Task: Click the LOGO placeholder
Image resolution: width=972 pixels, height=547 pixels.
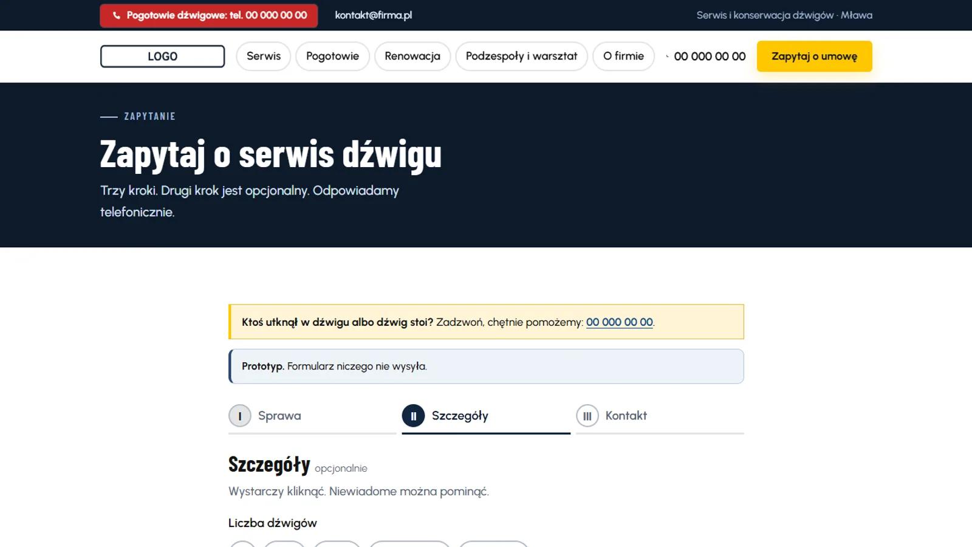Action: pos(162,57)
